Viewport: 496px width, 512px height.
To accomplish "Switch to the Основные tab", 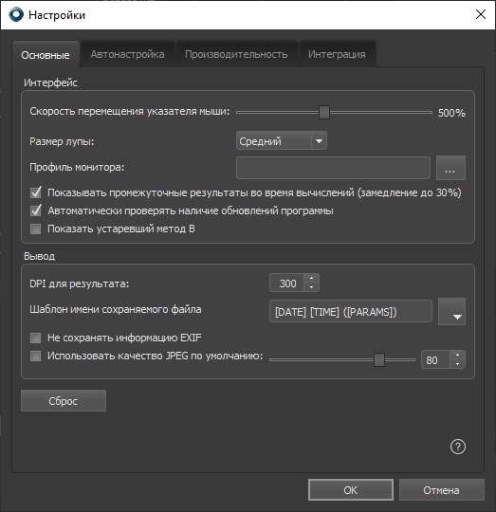I will click(46, 55).
